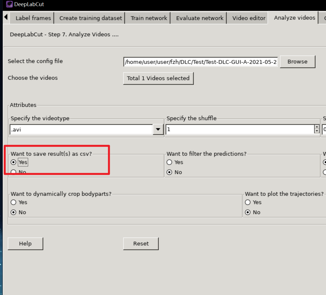Click the DeepLabCut app icon in title bar
Viewport: 326px width, 295px height.
9,4
